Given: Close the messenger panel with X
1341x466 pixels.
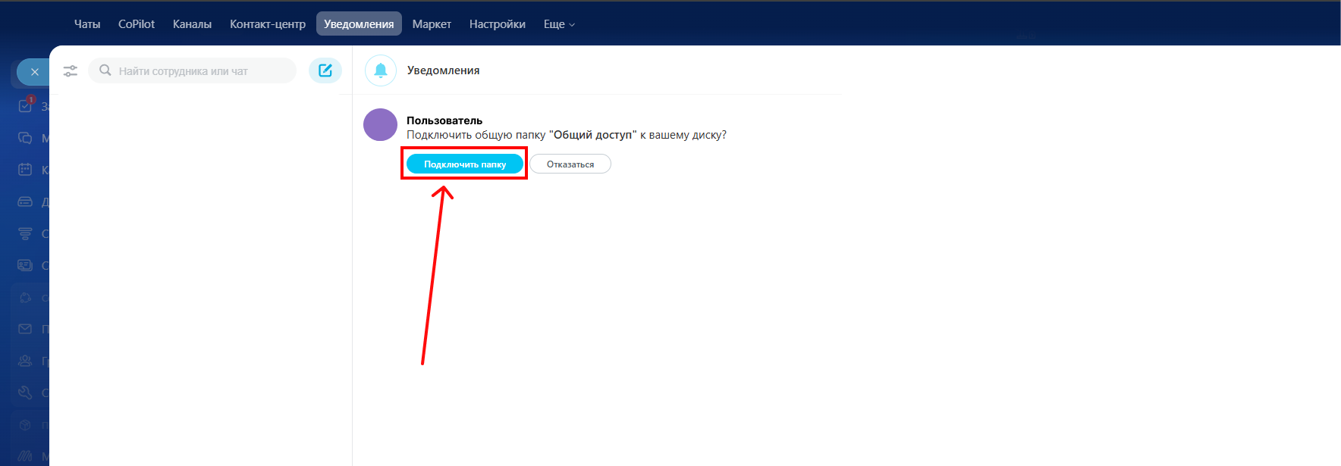Looking at the screenshot, I should pyautogui.click(x=34, y=72).
